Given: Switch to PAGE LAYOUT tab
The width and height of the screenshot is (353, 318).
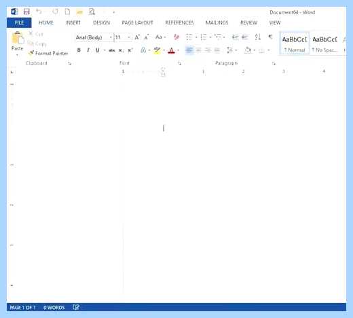Looking at the screenshot, I should (137, 22).
